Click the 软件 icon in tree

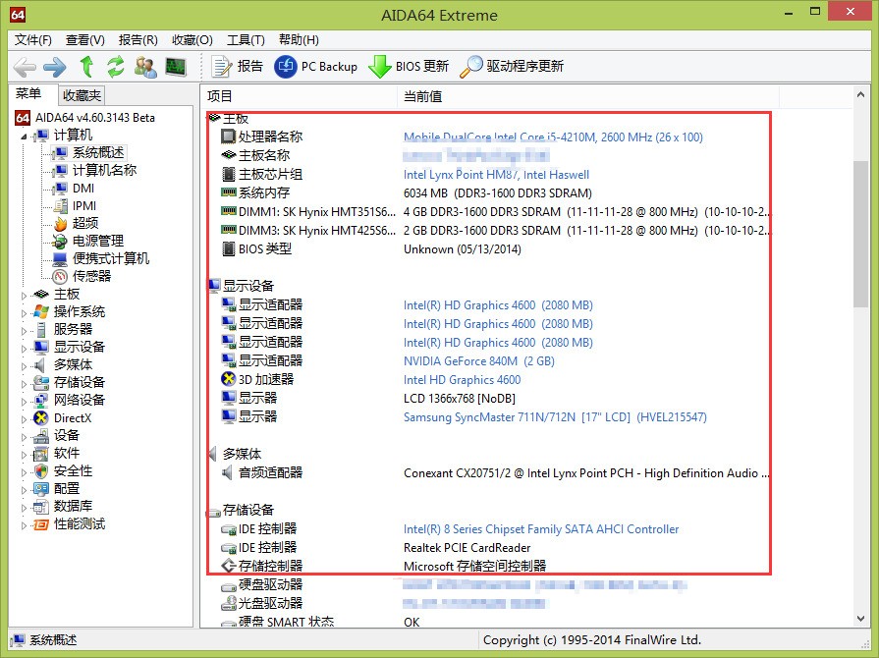click(x=41, y=454)
